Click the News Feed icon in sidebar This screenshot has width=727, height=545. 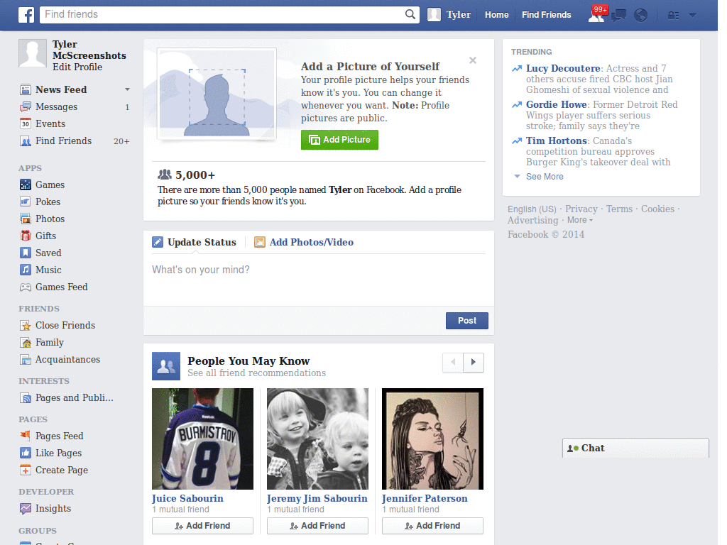[x=26, y=89]
